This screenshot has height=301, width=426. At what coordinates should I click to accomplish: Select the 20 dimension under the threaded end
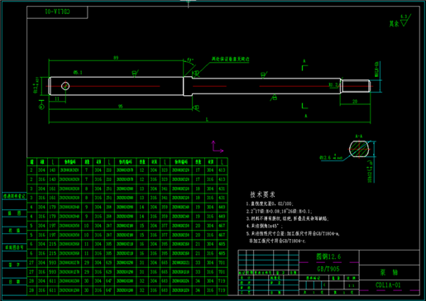click(355, 102)
